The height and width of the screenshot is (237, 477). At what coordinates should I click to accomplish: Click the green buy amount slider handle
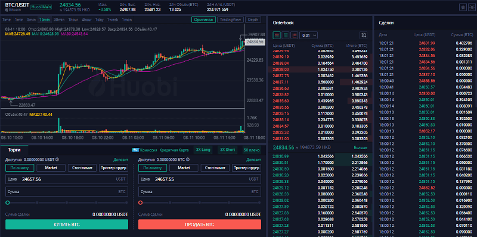click(8, 203)
